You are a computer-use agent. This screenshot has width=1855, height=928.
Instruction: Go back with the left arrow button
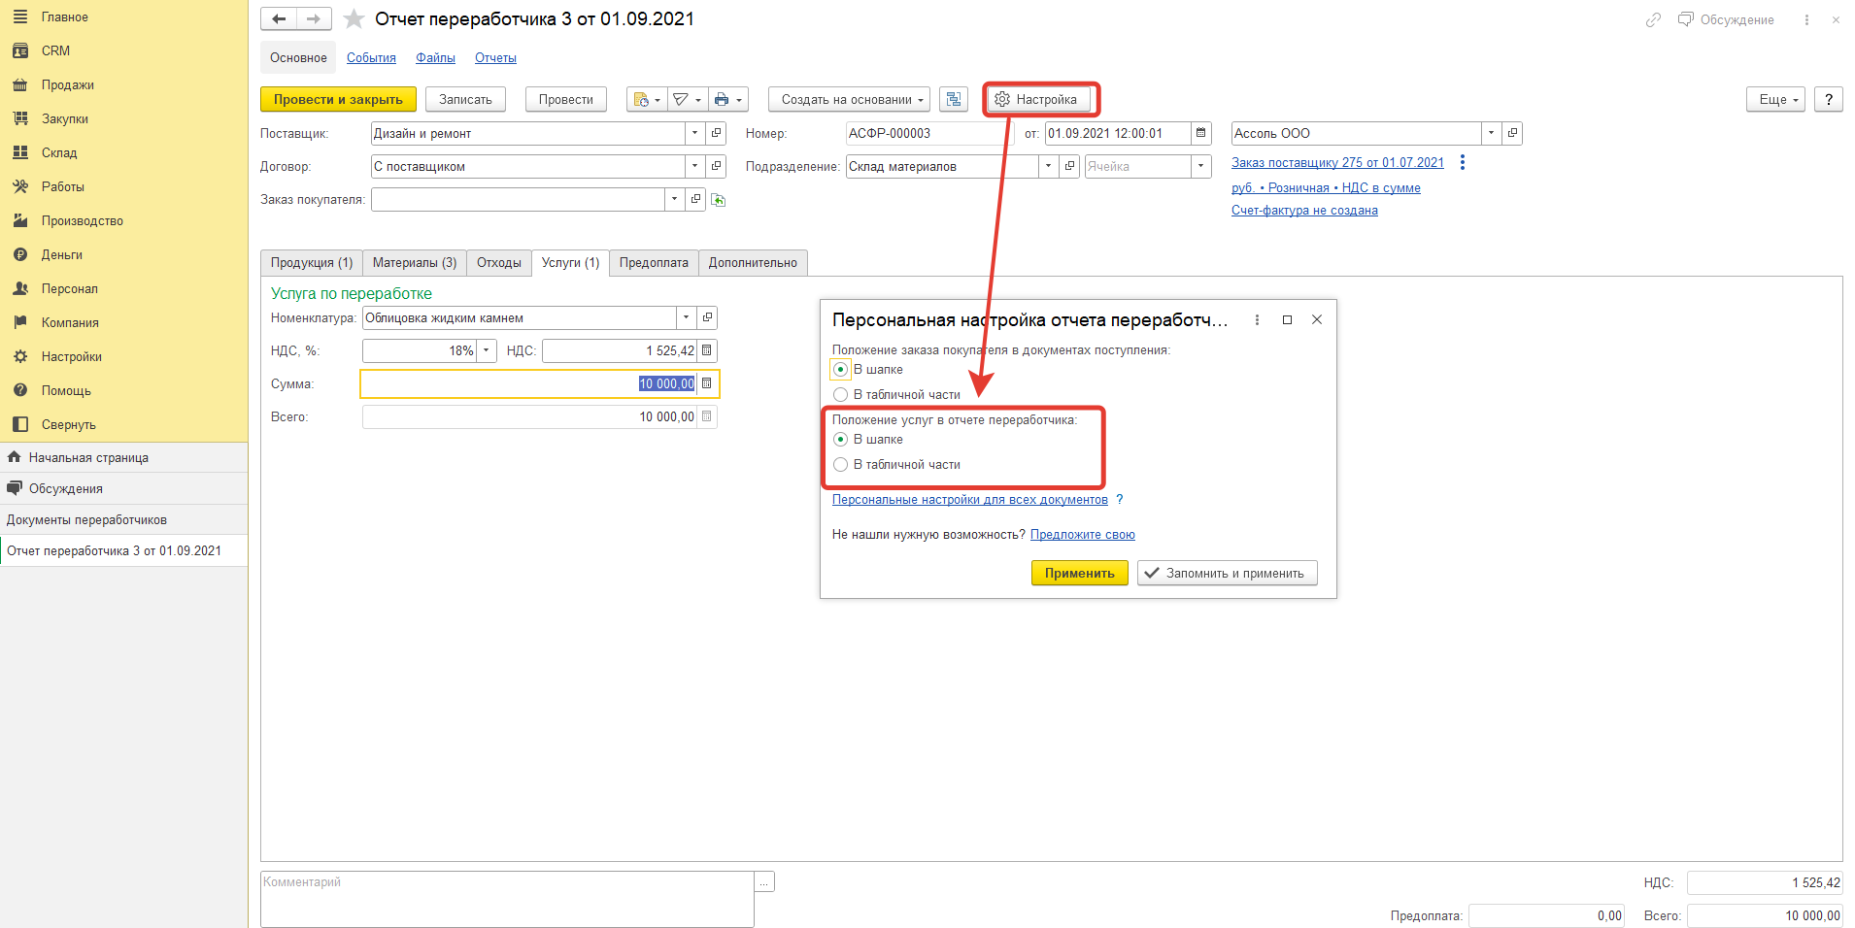click(x=279, y=18)
